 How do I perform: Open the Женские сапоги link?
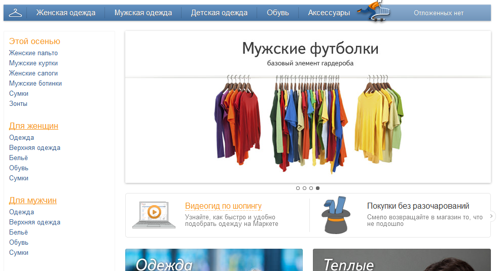coord(33,73)
